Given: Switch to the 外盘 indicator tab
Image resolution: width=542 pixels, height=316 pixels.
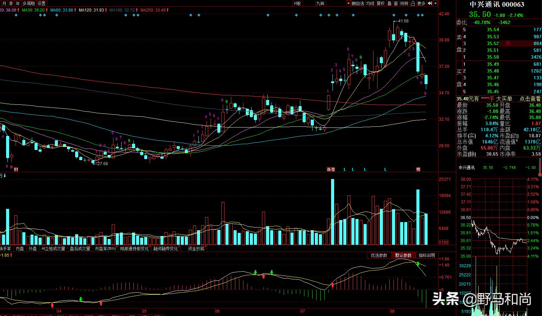Looking at the screenshot, I should tap(32, 249).
